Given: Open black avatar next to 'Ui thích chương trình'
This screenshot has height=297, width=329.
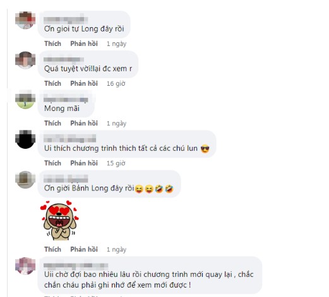Looking at the screenshot, I should pos(25,139).
